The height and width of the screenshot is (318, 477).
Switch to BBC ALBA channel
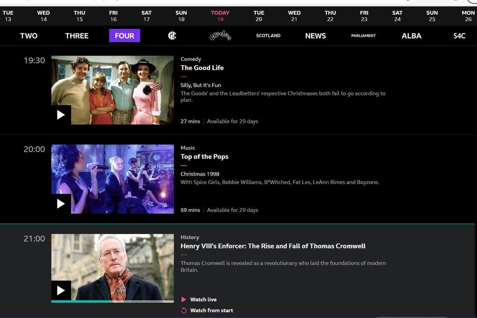click(x=411, y=36)
